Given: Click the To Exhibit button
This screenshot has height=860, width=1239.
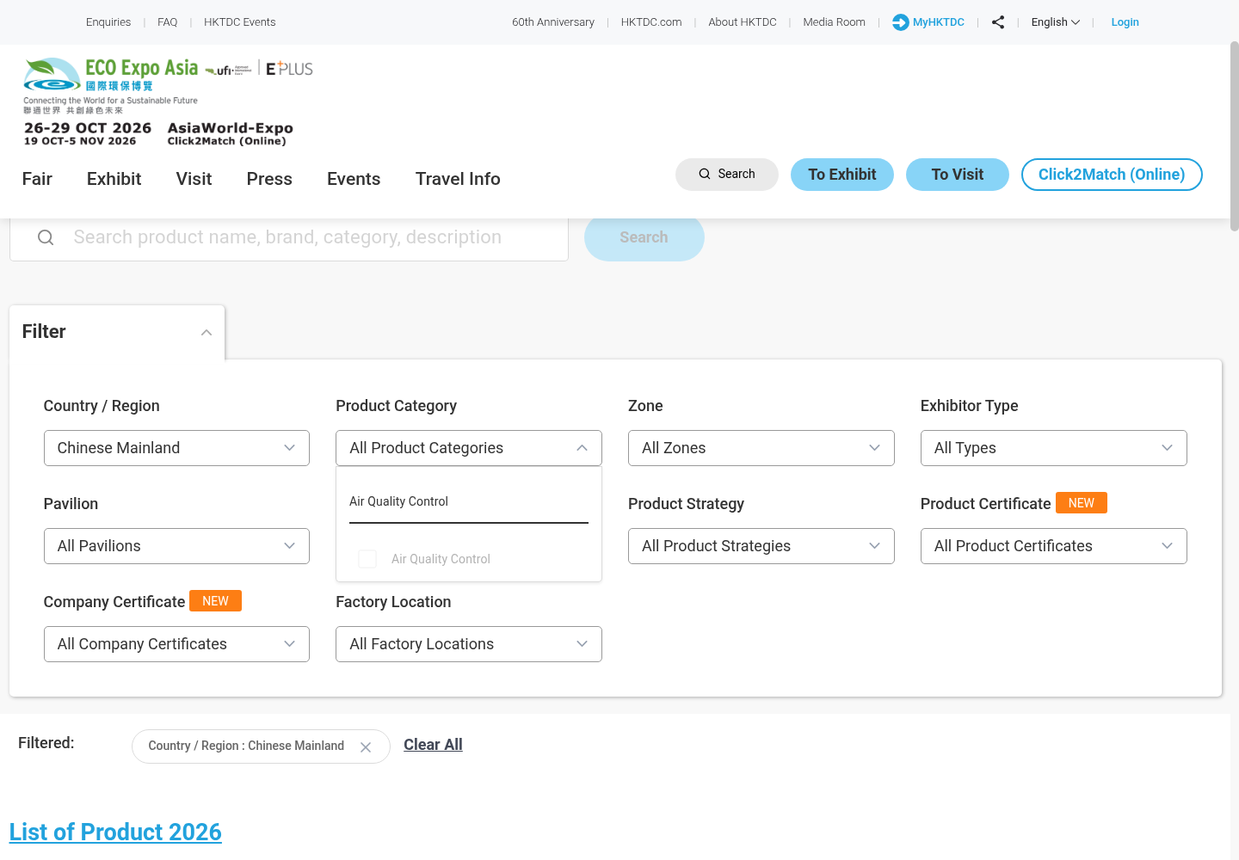Looking at the screenshot, I should pos(842,175).
